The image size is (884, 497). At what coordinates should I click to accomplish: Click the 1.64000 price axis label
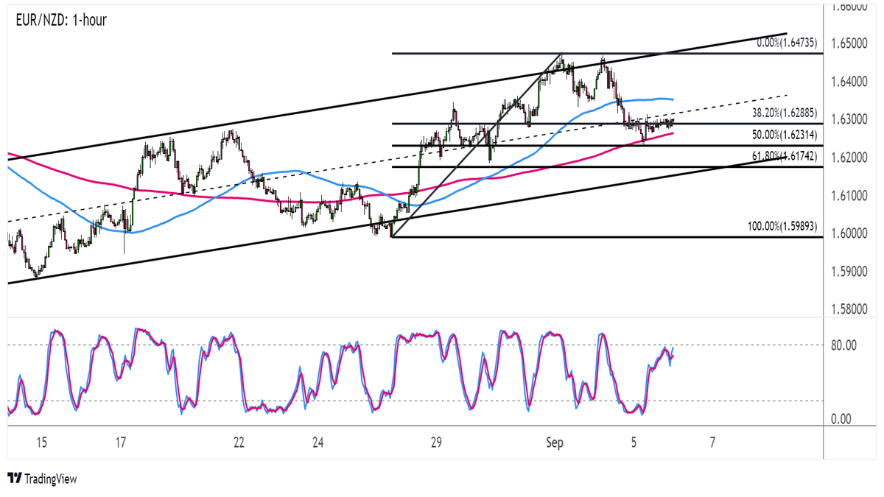(x=848, y=82)
